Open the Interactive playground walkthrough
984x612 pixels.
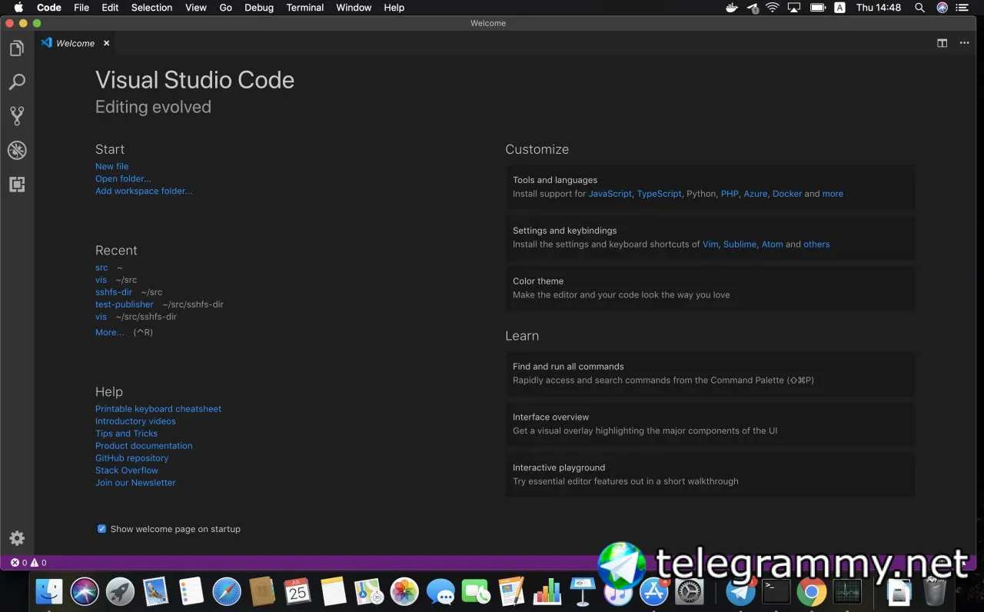710,474
